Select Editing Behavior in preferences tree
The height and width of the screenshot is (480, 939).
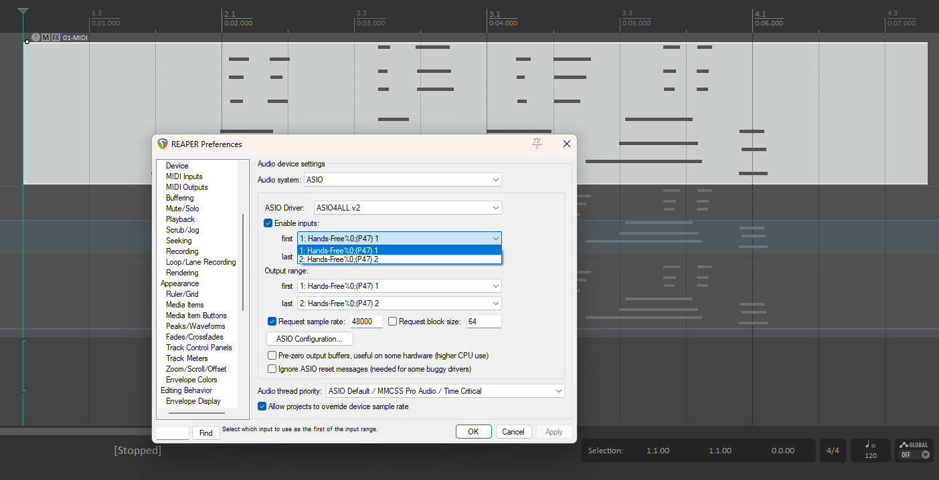tap(186, 390)
